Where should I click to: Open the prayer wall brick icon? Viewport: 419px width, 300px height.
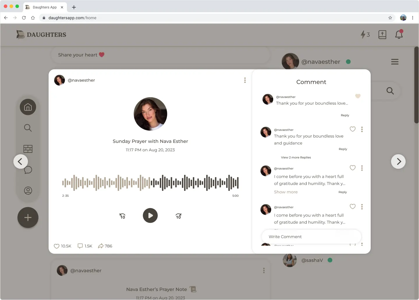click(x=28, y=149)
